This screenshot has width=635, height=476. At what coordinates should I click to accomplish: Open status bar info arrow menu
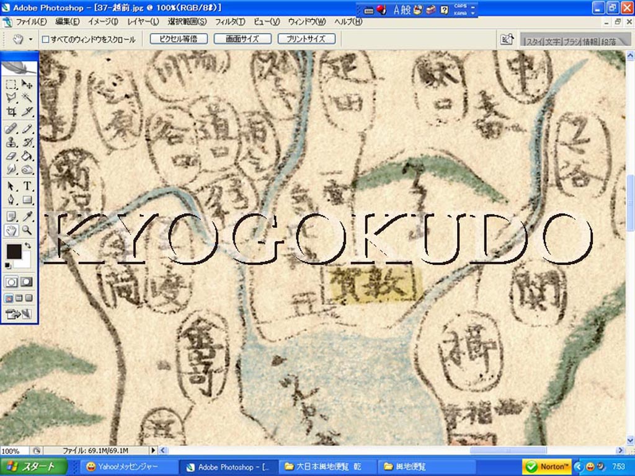[x=153, y=450]
